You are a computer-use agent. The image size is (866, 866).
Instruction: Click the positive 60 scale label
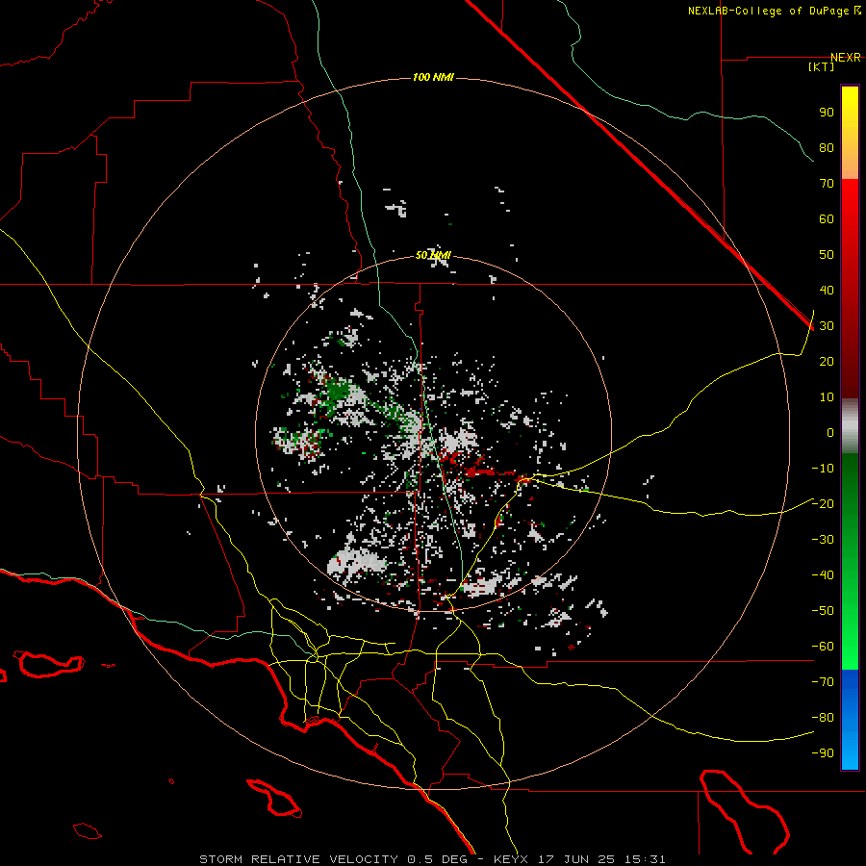pos(827,218)
